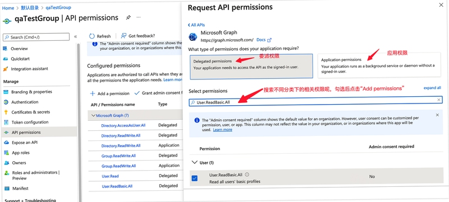
Task: Click the checkmark icon for Grant admin consent
Action: click(137, 93)
